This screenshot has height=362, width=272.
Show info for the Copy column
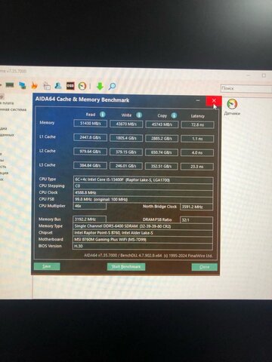pyautogui.click(x=174, y=115)
